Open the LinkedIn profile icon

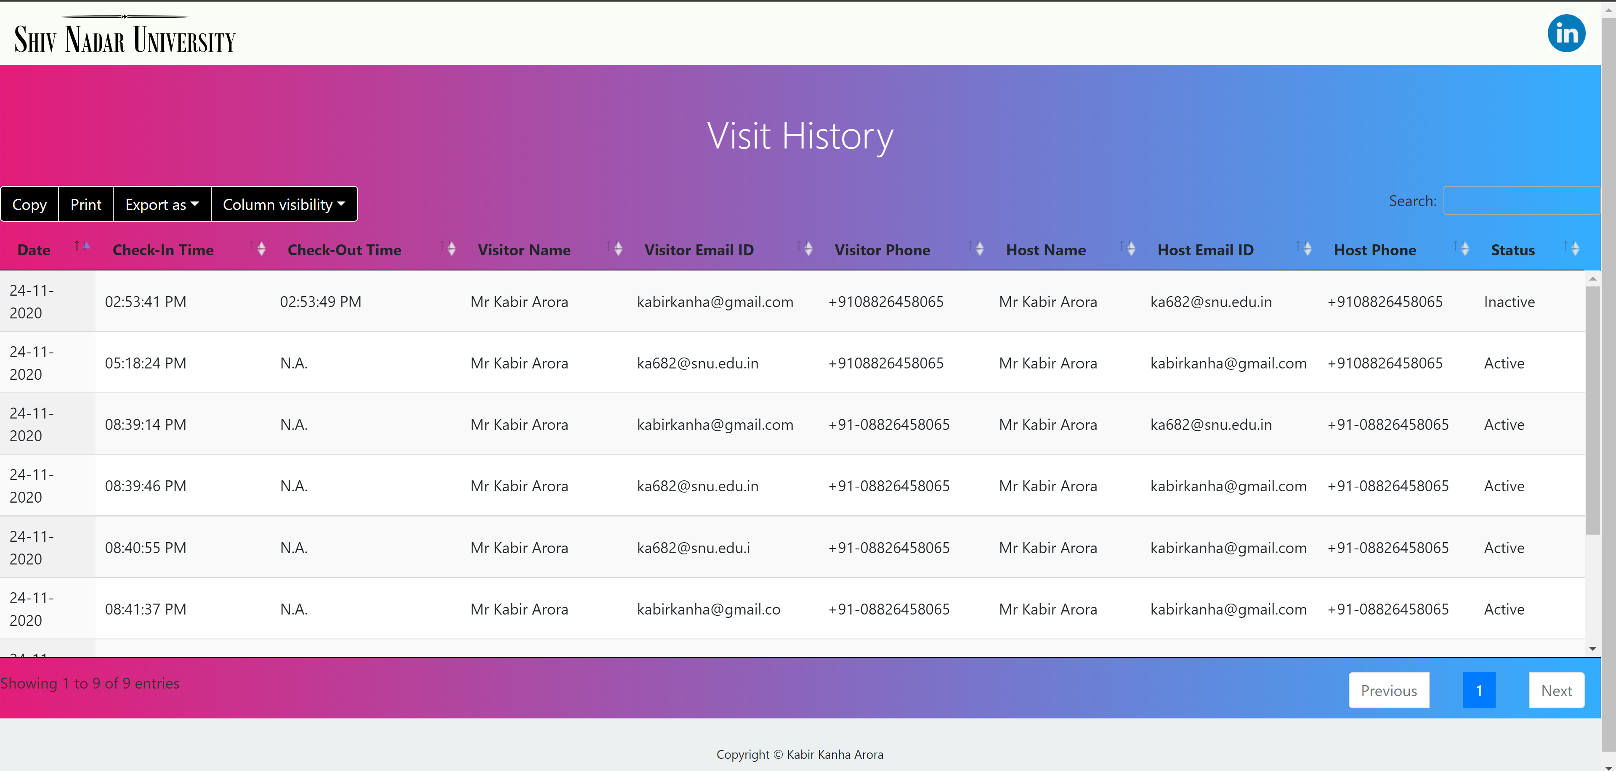pyautogui.click(x=1566, y=33)
